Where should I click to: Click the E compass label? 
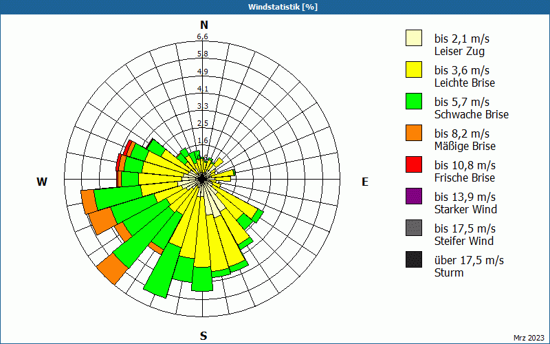pyautogui.click(x=365, y=182)
